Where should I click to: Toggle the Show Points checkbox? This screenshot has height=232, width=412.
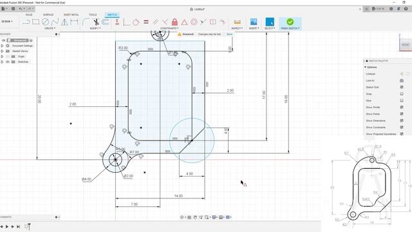click(x=402, y=114)
